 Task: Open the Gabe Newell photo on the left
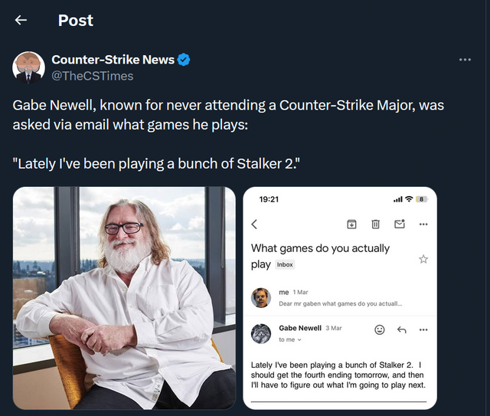(x=123, y=297)
